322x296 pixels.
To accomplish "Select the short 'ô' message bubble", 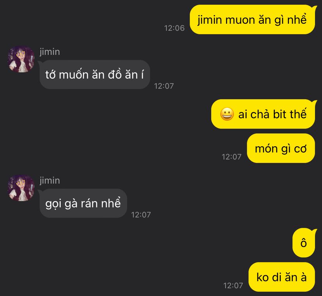I will coord(304,243).
